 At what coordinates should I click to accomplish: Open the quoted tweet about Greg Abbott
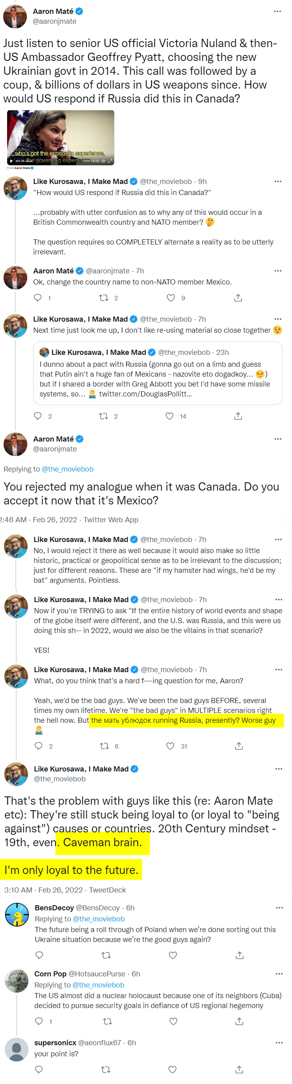pyautogui.click(x=158, y=373)
